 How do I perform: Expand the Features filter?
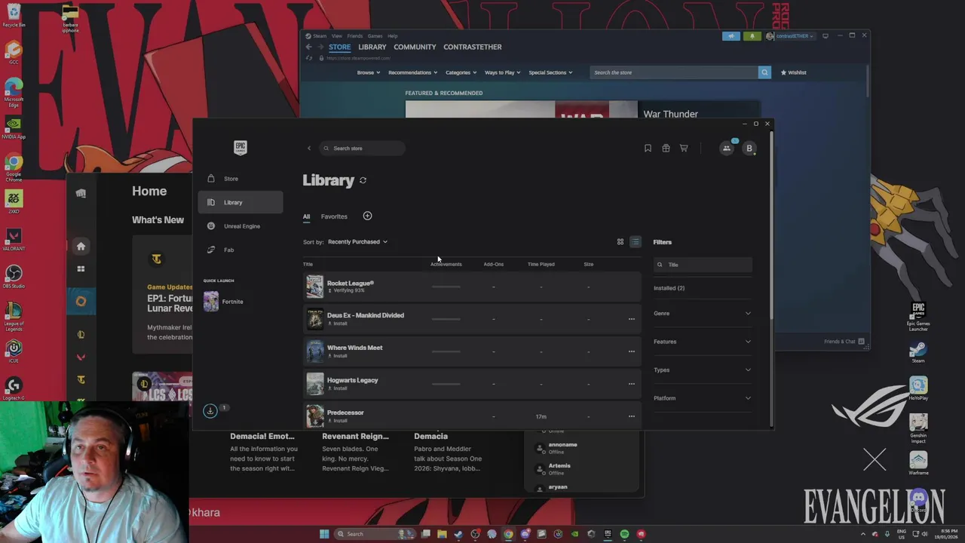[x=703, y=342]
